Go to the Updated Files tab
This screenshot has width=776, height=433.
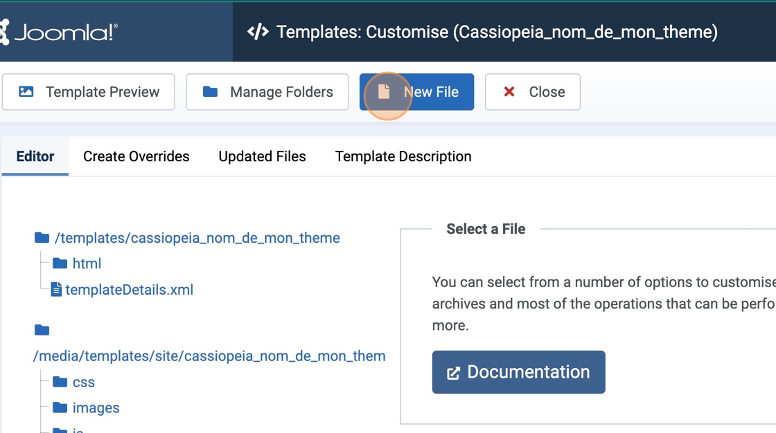point(262,156)
